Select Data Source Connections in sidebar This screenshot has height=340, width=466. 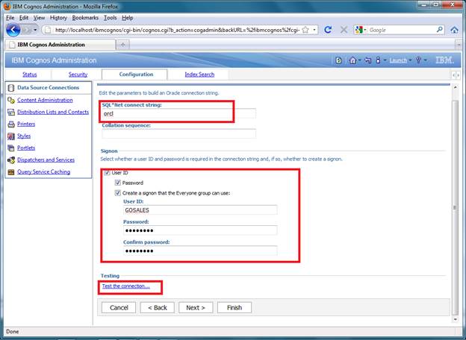48,87
